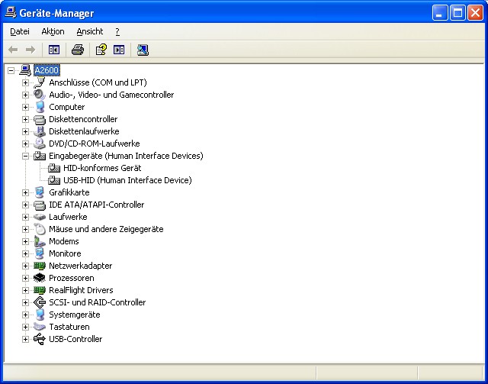The width and height of the screenshot is (488, 384).
Task: Expand the Tastaturen branch
Action: pyautogui.click(x=25, y=327)
